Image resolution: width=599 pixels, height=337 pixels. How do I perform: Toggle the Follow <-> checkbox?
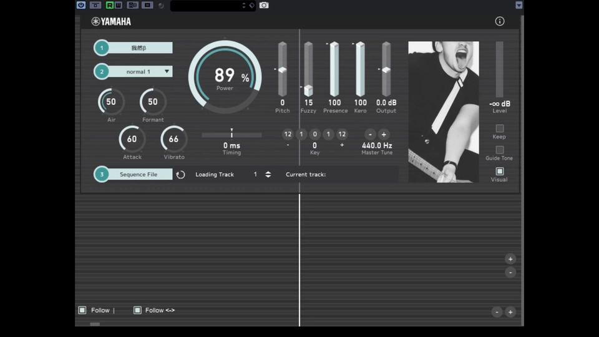coord(137,310)
